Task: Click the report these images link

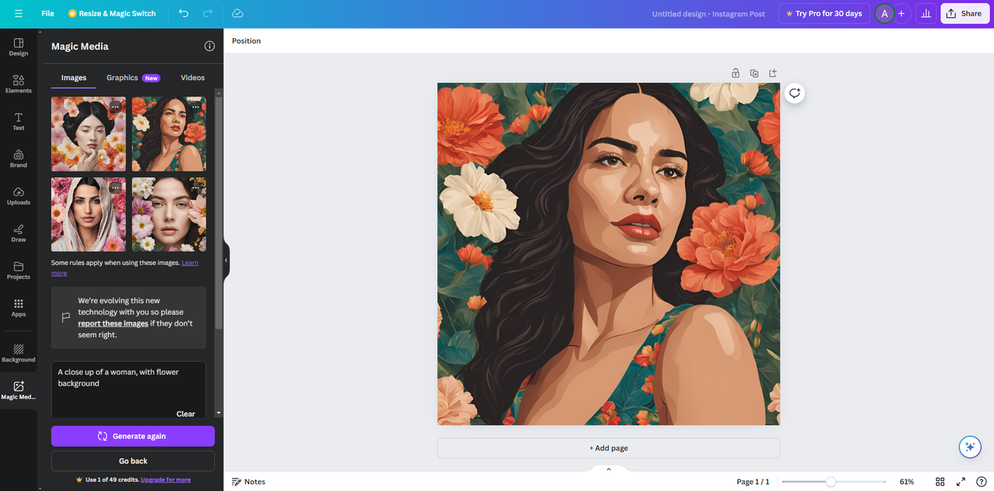Action: (x=113, y=323)
